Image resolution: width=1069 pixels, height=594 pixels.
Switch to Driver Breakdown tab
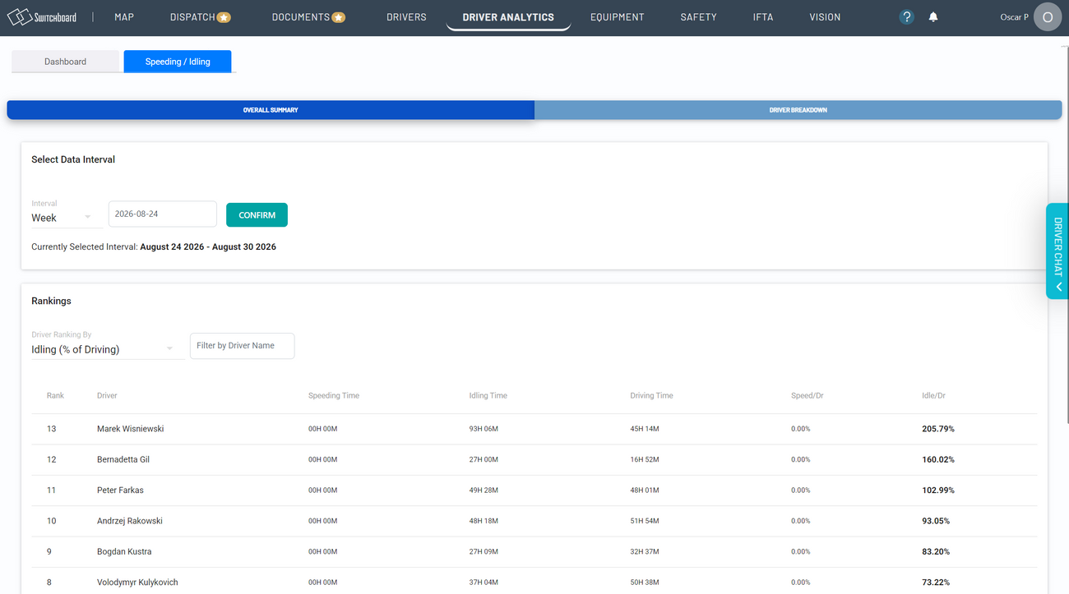798,110
